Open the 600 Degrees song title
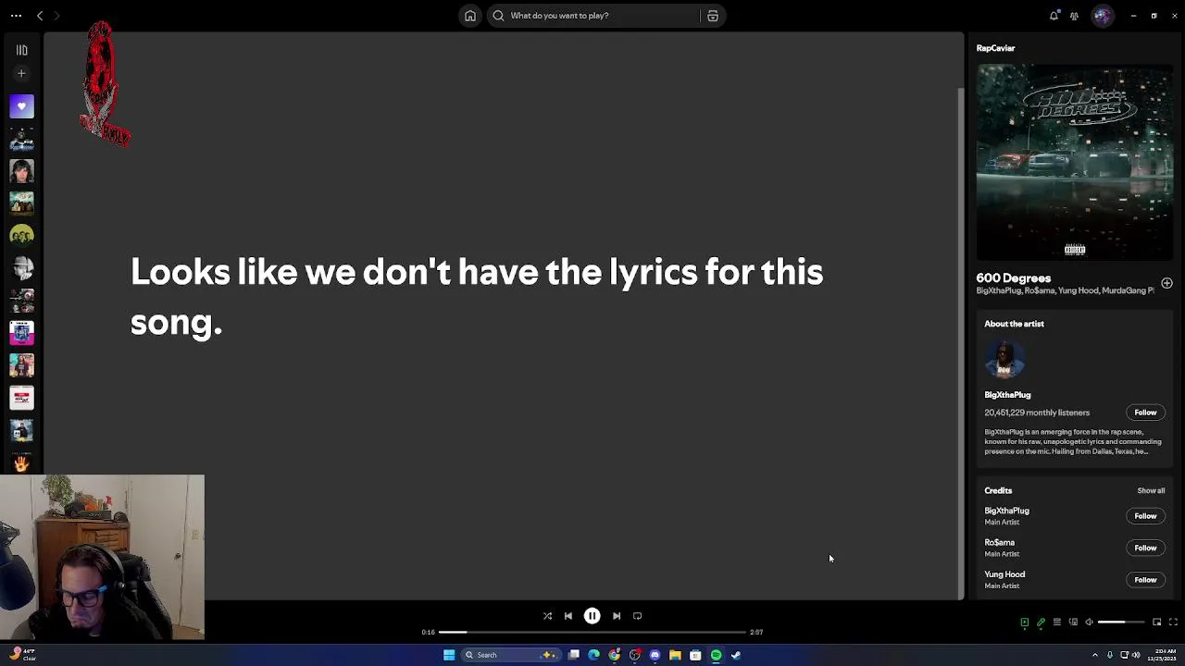Image resolution: width=1185 pixels, height=666 pixels. point(1013,278)
